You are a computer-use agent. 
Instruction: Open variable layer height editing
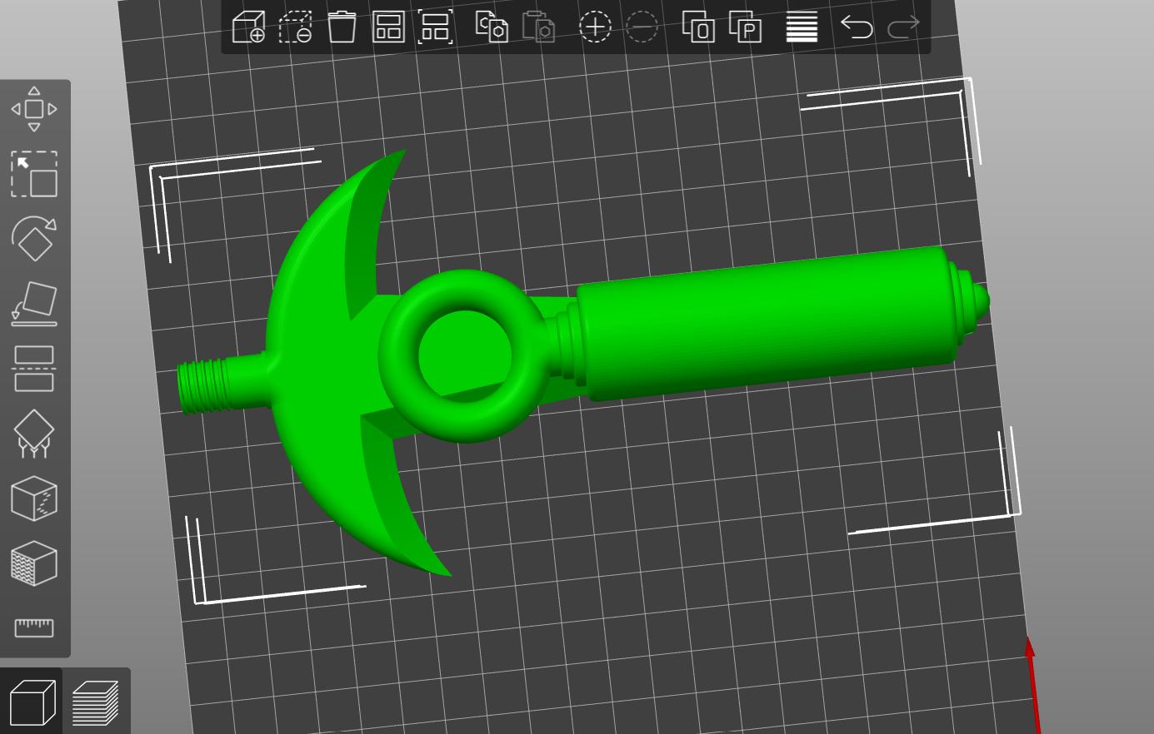(802, 27)
